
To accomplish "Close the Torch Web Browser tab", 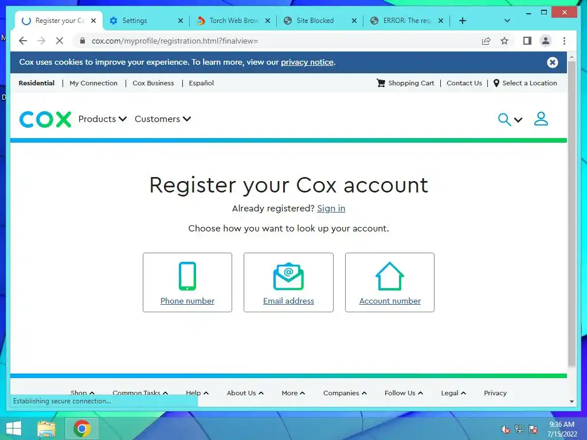I will click(x=268, y=21).
